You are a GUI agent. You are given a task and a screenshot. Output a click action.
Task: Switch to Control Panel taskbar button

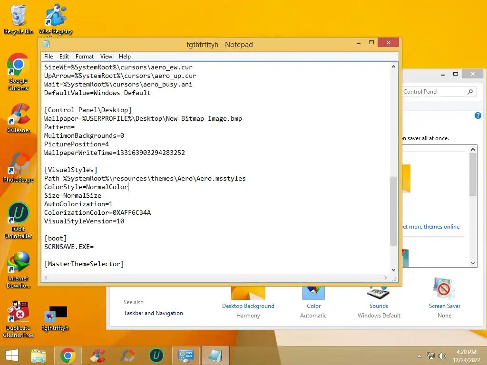tap(186, 355)
